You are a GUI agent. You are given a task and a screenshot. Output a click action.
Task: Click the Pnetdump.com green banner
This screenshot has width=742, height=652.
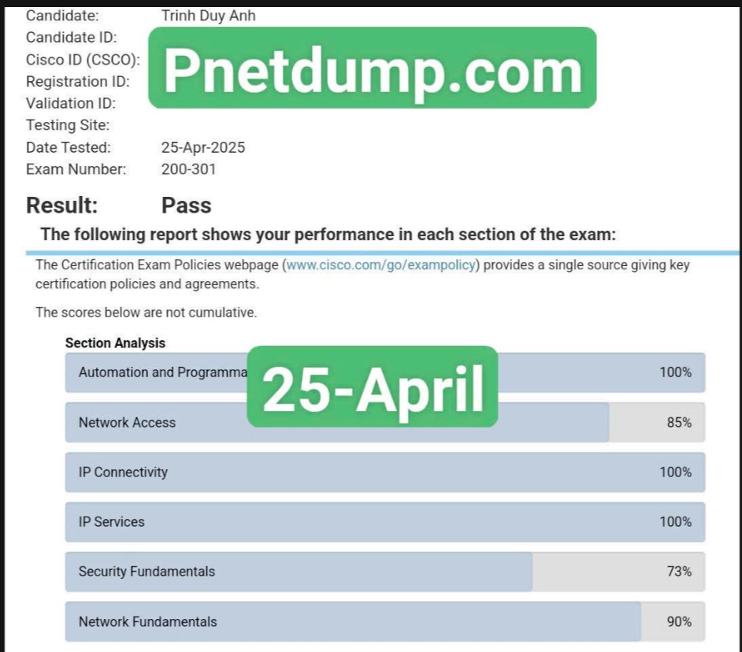coord(373,68)
